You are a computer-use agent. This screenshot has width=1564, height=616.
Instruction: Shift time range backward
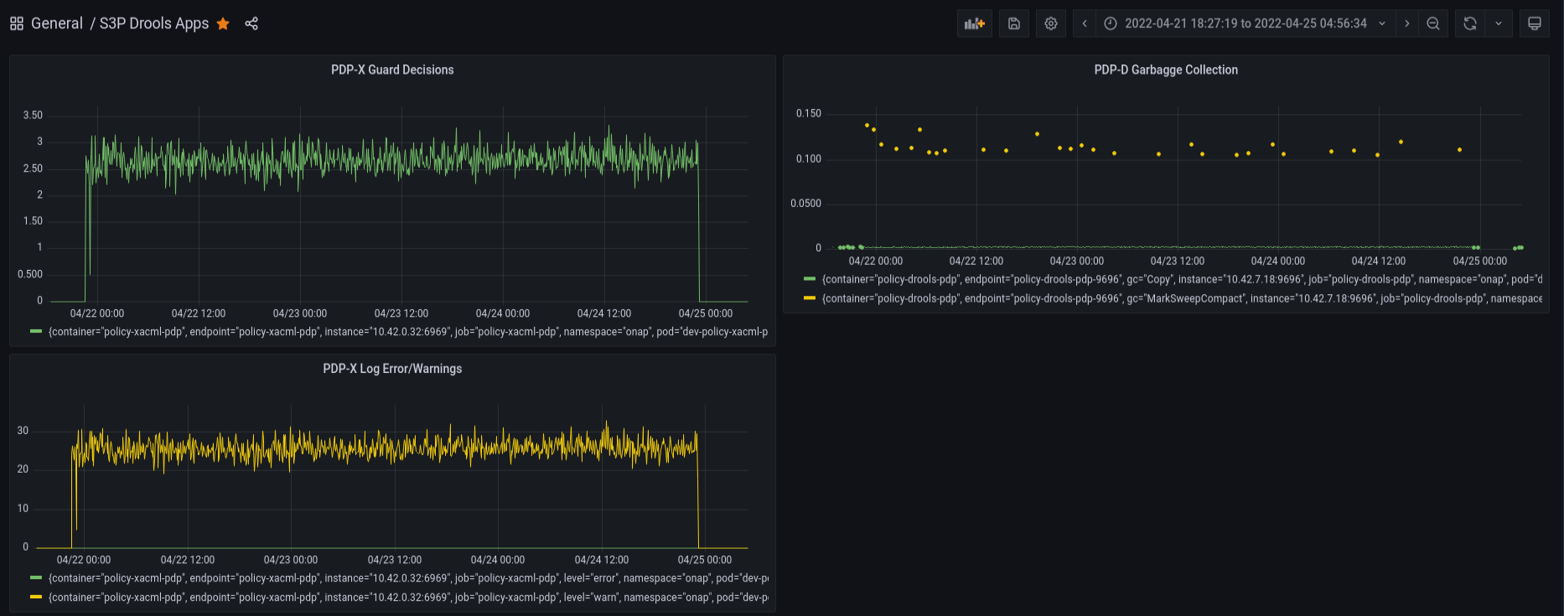coord(1085,23)
